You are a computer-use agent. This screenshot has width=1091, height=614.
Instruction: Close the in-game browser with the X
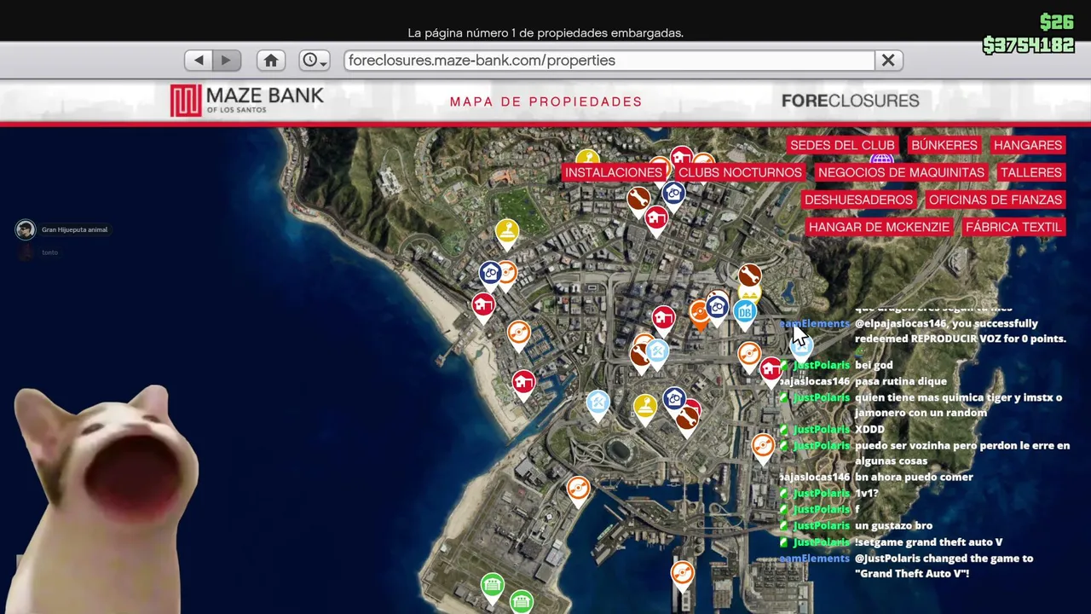(x=888, y=61)
